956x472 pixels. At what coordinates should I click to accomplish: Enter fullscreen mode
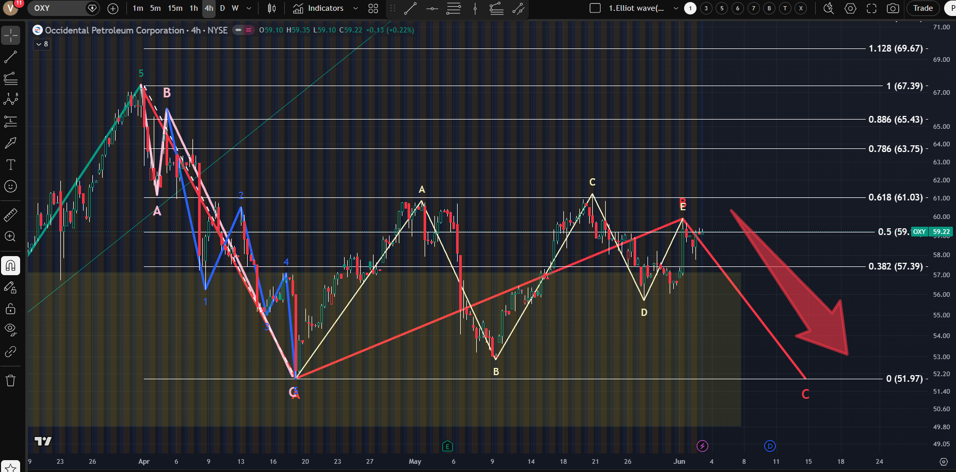pos(871,8)
